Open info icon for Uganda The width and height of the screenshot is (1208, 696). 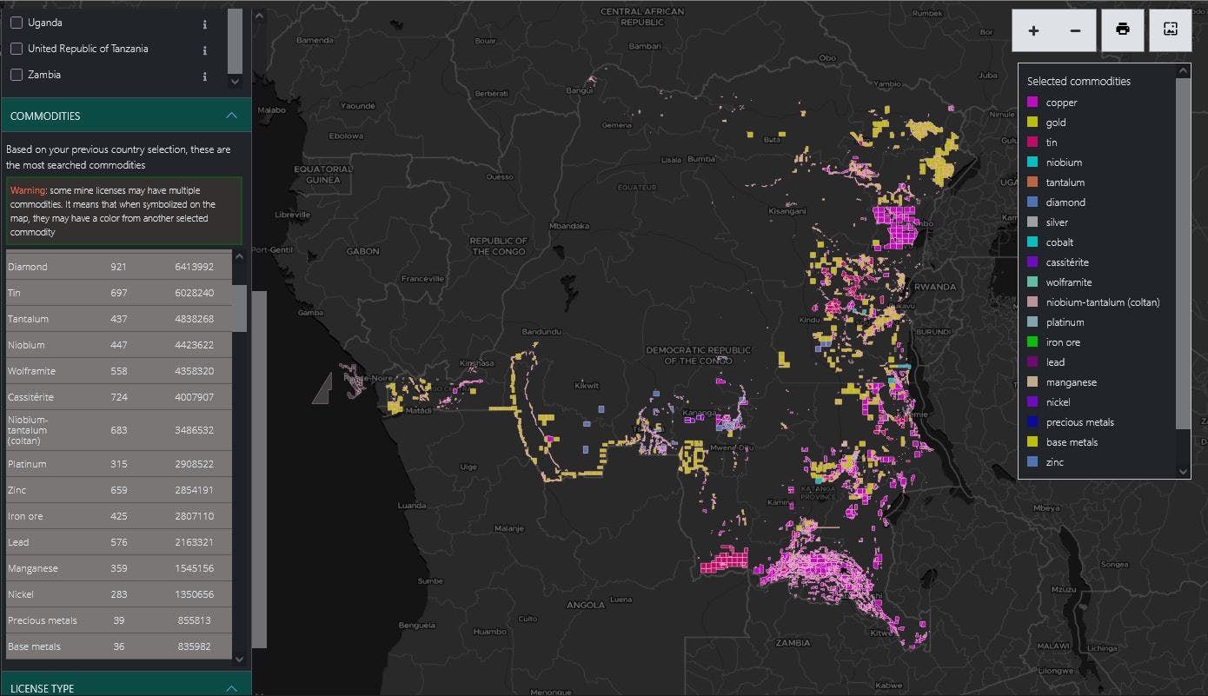pos(205,24)
